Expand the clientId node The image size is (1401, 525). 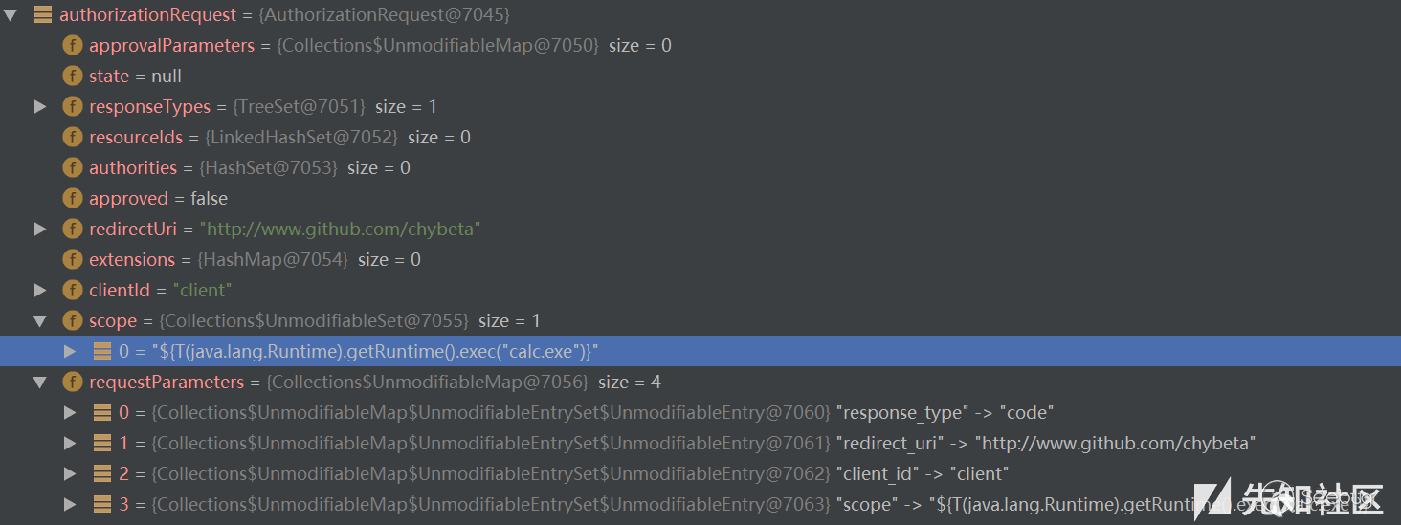(x=40, y=290)
